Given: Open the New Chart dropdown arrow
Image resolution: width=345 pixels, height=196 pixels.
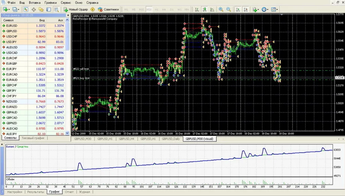Looking at the screenshot, I should [10, 9].
